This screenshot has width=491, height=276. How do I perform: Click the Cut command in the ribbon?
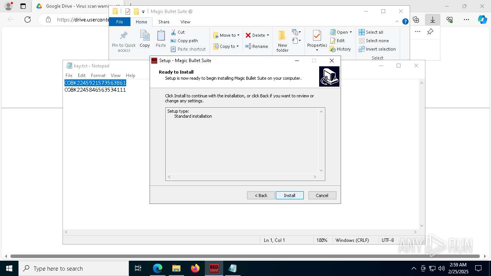(x=178, y=32)
